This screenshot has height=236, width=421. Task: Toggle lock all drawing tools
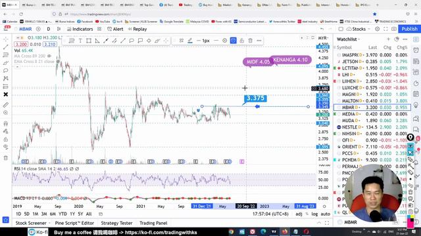(6, 139)
